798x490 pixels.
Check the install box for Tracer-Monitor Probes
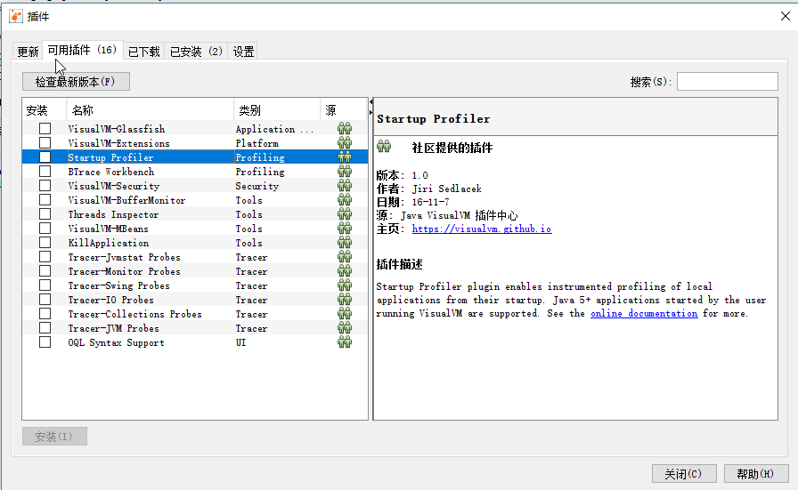pos(45,271)
